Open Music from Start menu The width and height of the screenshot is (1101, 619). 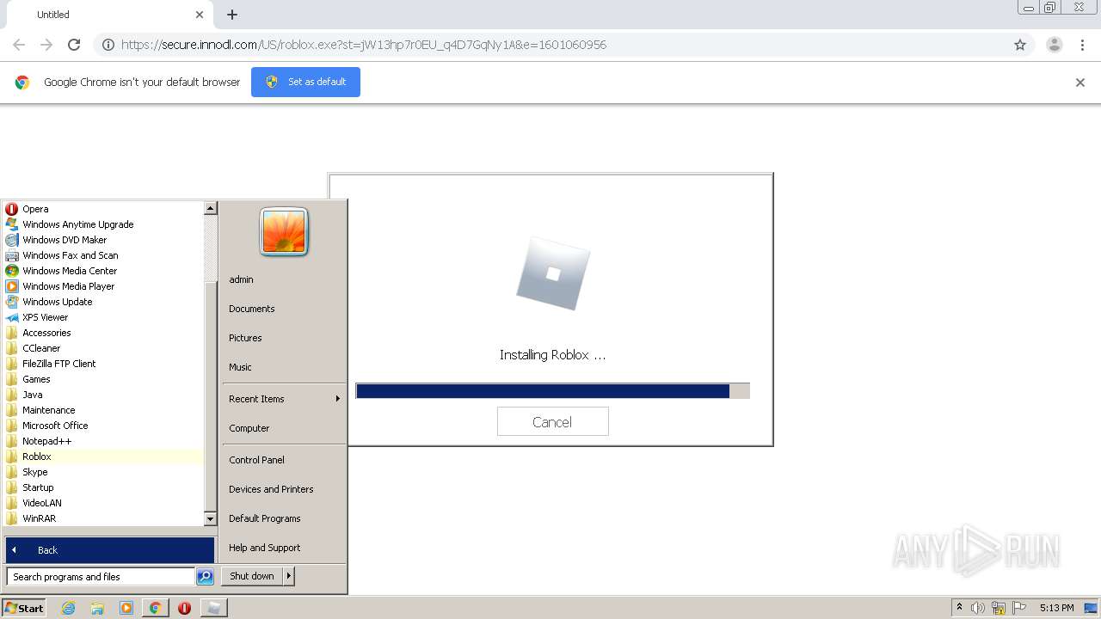(284, 367)
